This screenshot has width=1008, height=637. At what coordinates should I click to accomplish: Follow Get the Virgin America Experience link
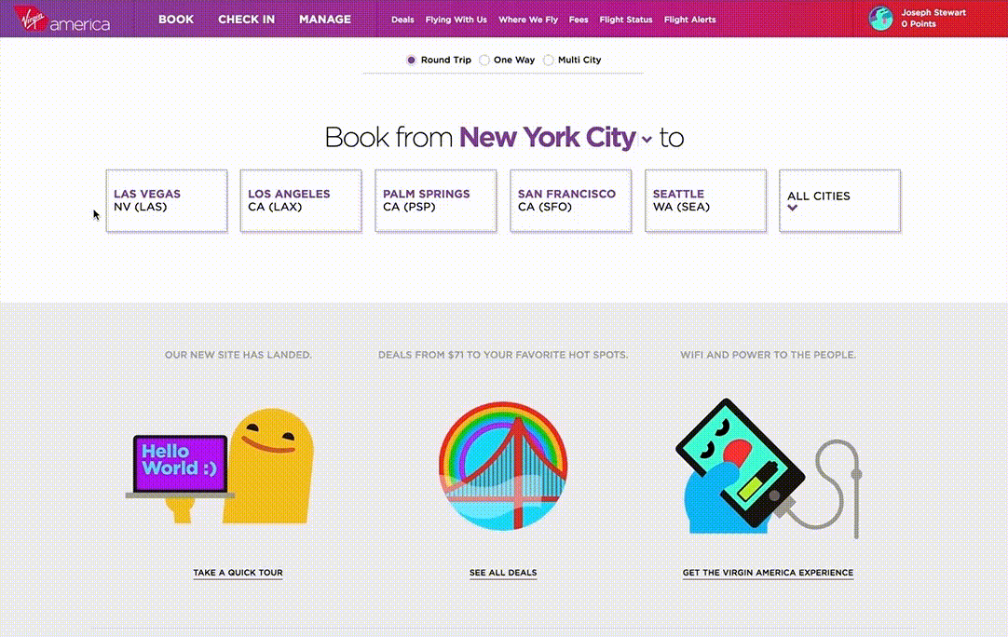click(768, 573)
